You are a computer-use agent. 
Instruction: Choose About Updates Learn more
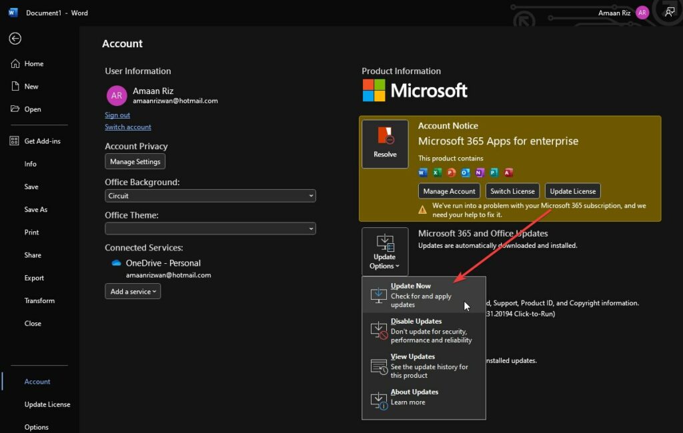click(x=424, y=401)
